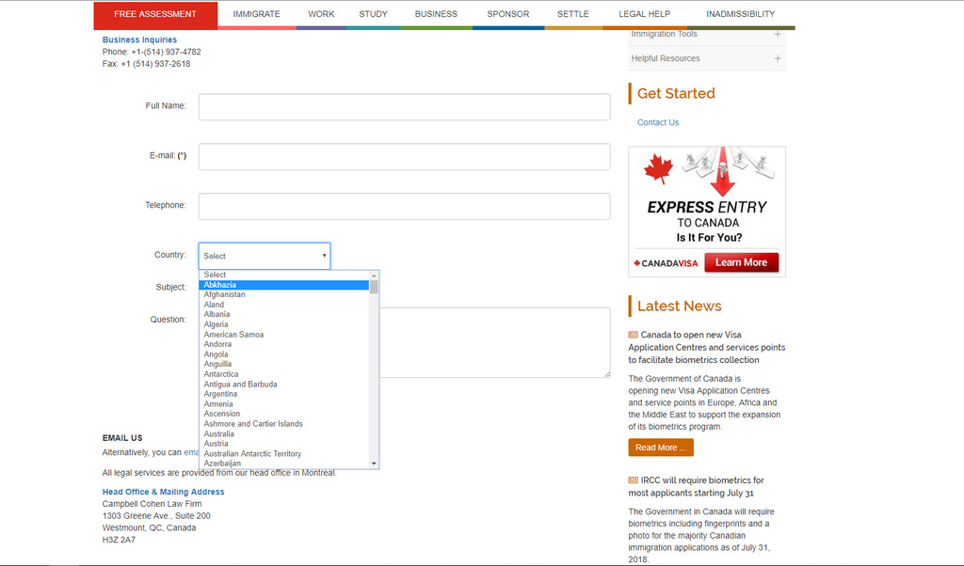Click the email link under EMAIL US

pyautogui.click(x=191, y=452)
